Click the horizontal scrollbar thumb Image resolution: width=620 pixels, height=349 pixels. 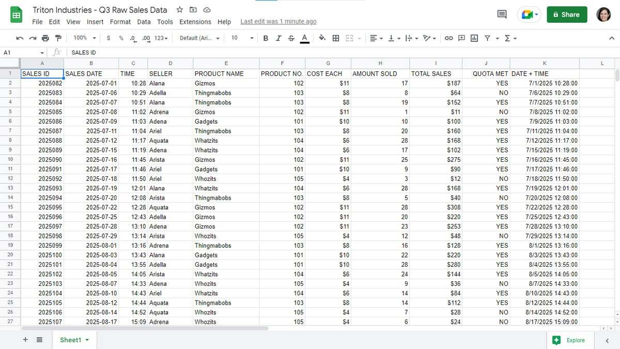point(145,328)
